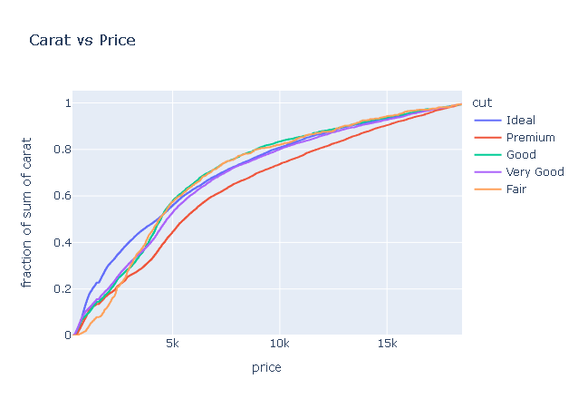The width and height of the screenshot is (578, 408).
Task: Click the orange Fair legend line swatch
Action: pyautogui.click(x=487, y=189)
